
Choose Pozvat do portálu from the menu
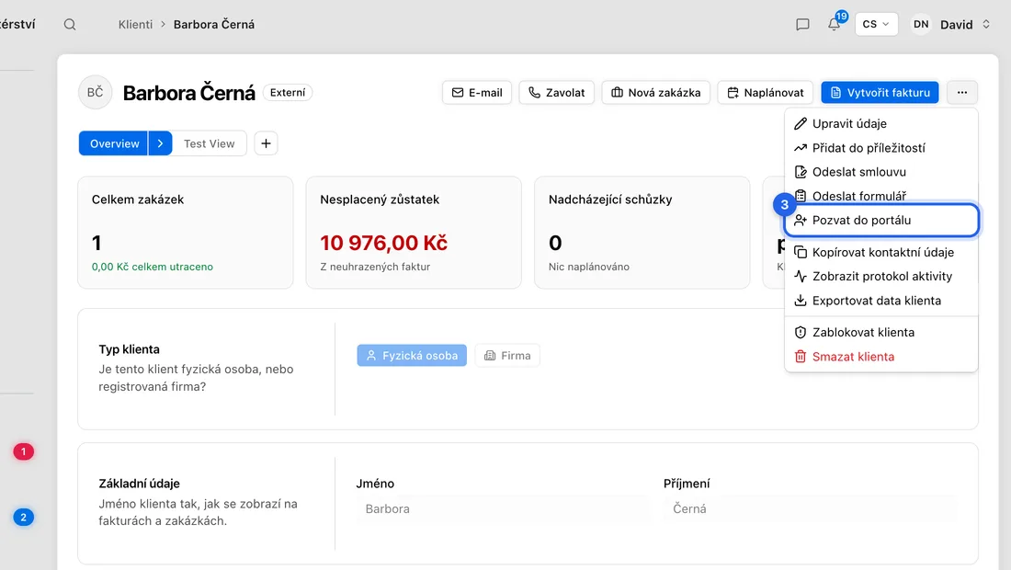coord(881,221)
